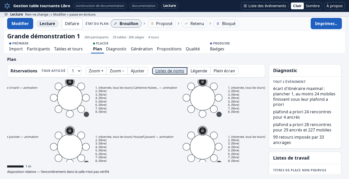This screenshot has width=349, height=179.
Task: Click the list icon in Proposé state
Action: 152,24
